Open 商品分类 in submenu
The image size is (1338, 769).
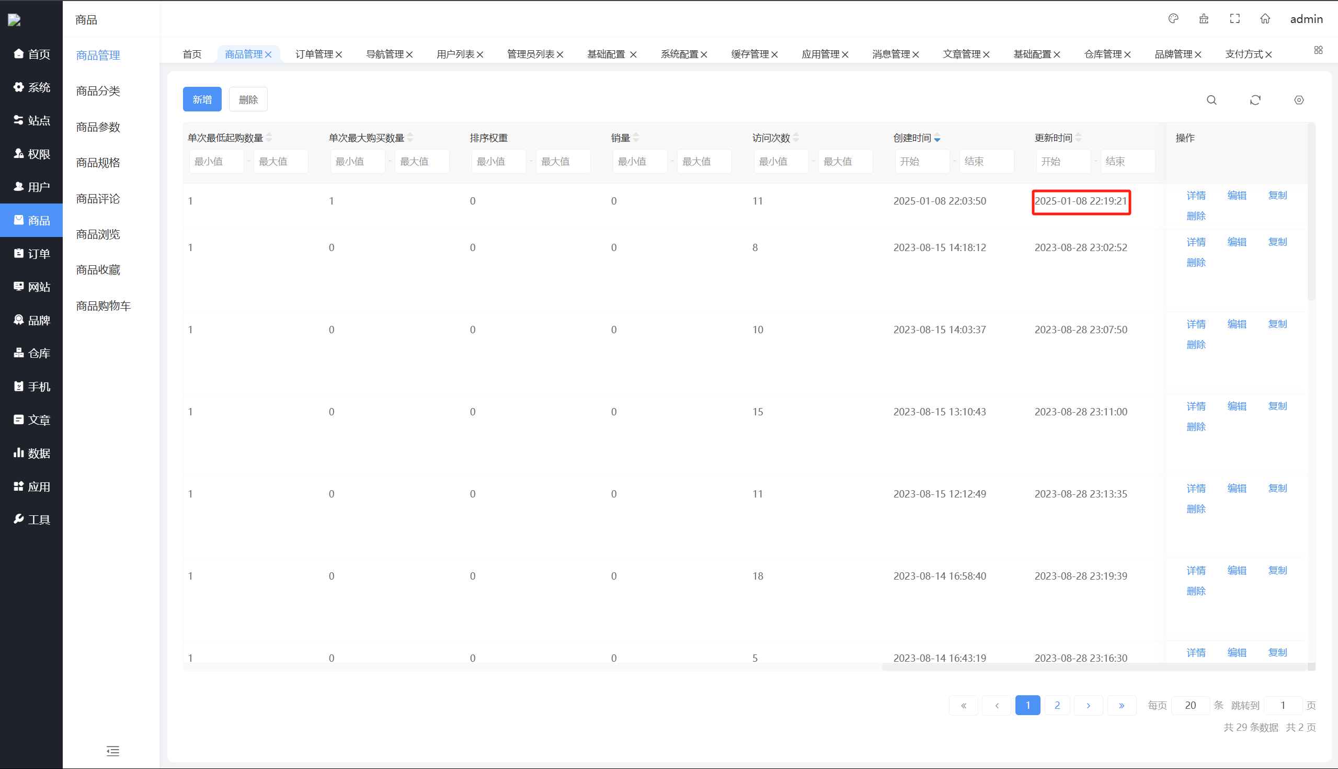tap(98, 91)
